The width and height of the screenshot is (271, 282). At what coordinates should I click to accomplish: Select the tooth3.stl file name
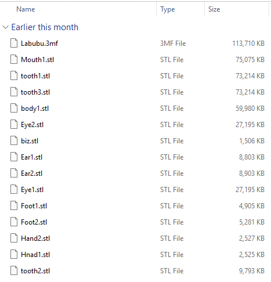[x=35, y=92]
